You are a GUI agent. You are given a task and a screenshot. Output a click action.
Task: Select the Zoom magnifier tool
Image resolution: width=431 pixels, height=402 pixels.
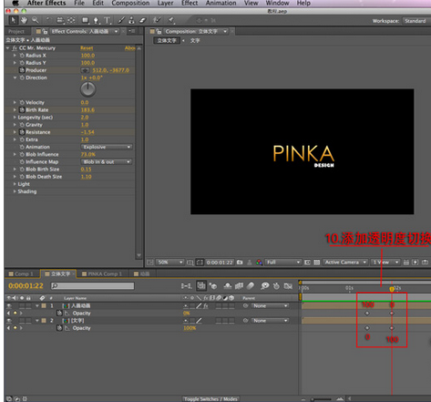click(36, 20)
